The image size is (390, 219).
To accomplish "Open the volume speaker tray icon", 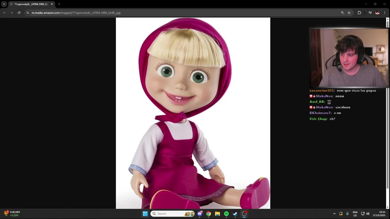I will tap(368, 214).
